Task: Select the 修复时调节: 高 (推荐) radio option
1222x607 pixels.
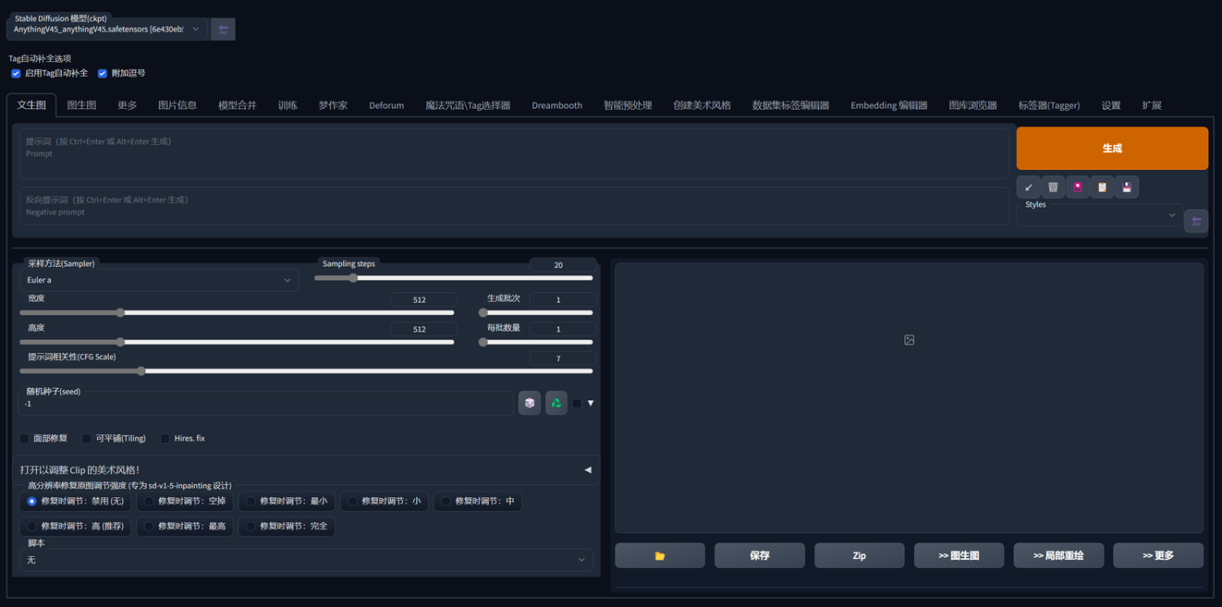Action: [x=33, y=526]
